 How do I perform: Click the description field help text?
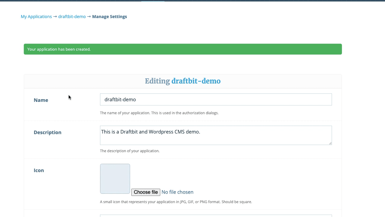(x=130, y=151)
